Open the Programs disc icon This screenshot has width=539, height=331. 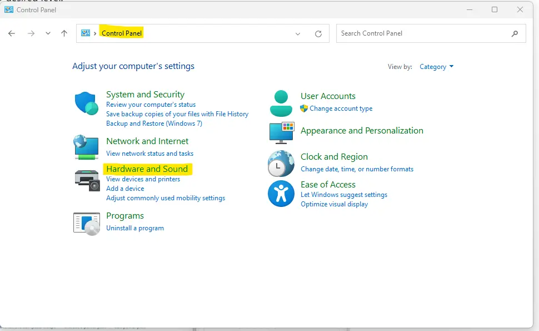[87, 224]
